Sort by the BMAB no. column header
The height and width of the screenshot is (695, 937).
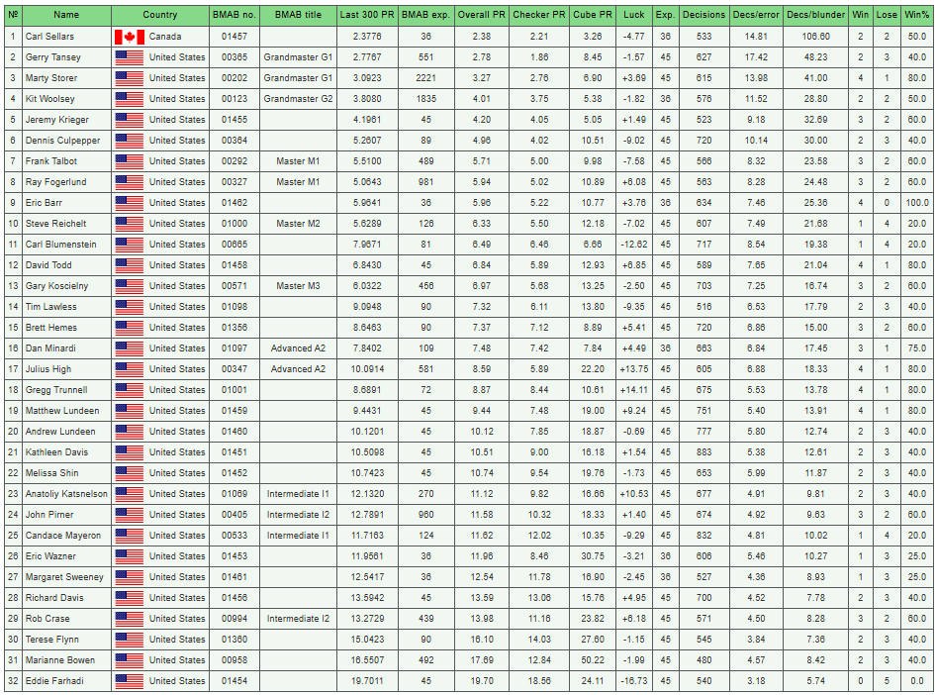click(234, 15)
